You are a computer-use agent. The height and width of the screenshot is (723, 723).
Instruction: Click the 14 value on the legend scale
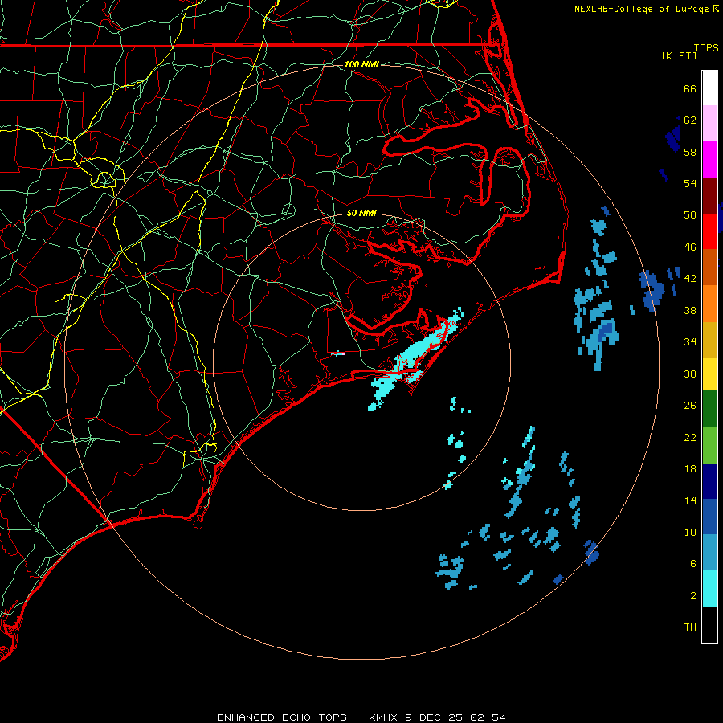tap(690, 500)
